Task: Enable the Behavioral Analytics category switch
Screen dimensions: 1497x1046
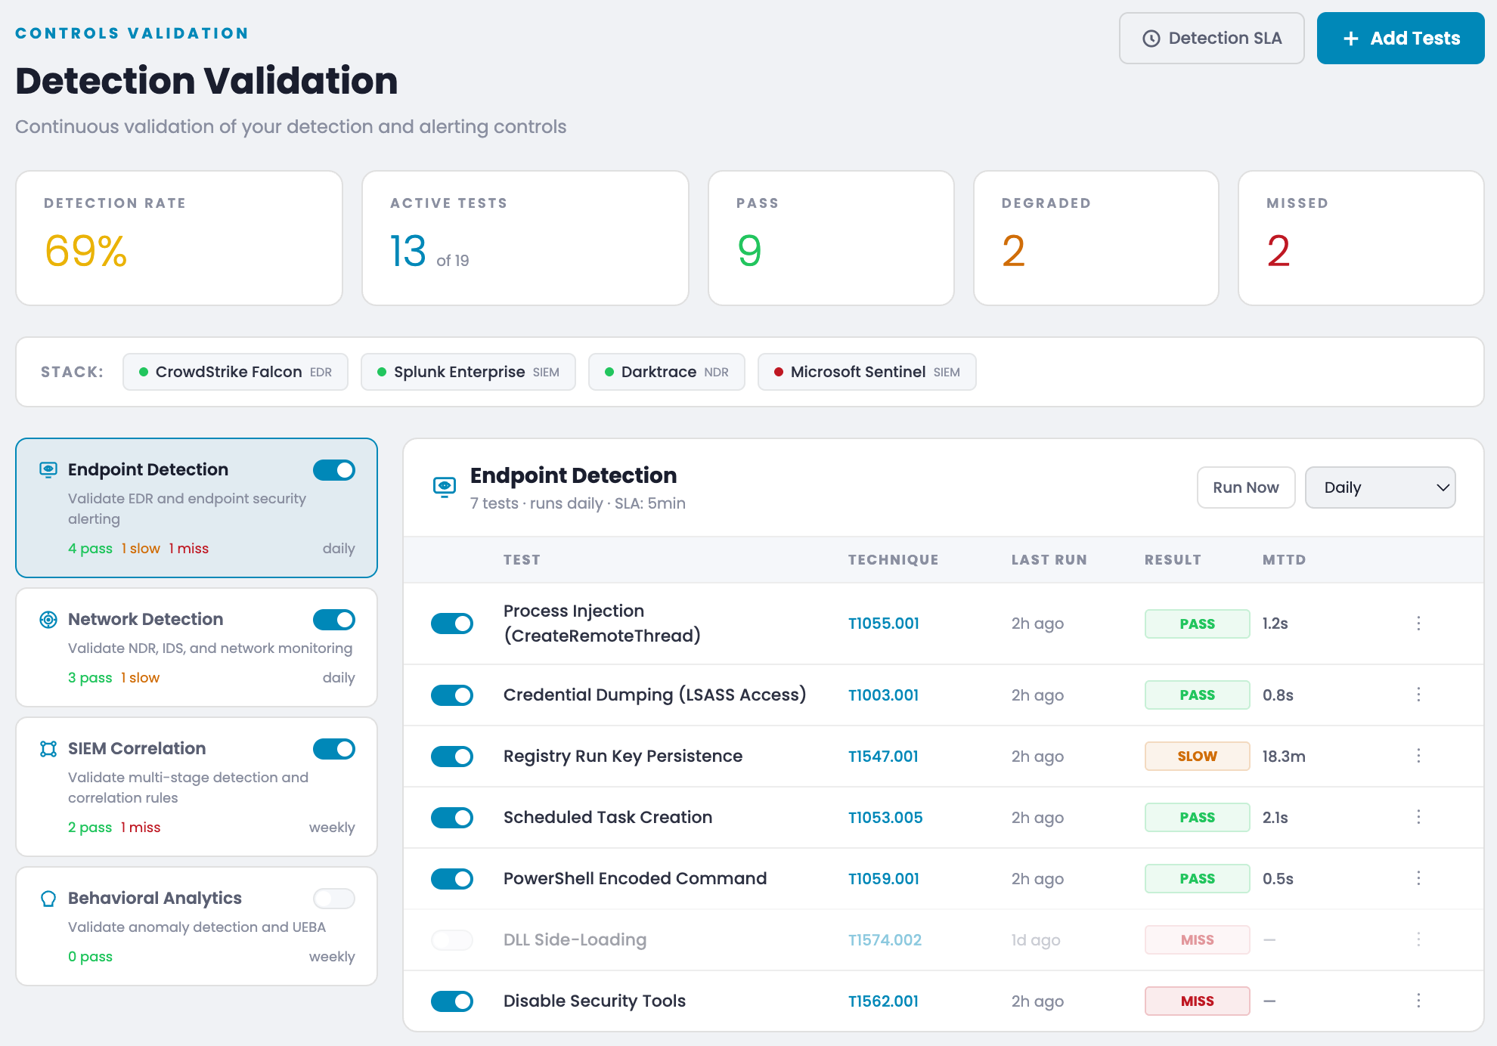Action: [334, 899]
